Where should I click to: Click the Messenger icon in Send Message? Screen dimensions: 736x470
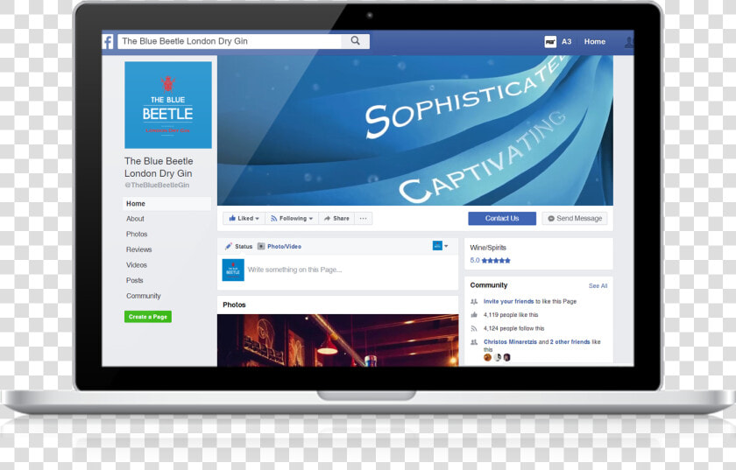[x=551, y=219]
